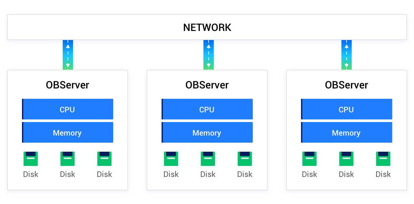This screenshot has width=414, height=204.
Task: Click the last Disk icon in the center OBServer
Action: 245,158
